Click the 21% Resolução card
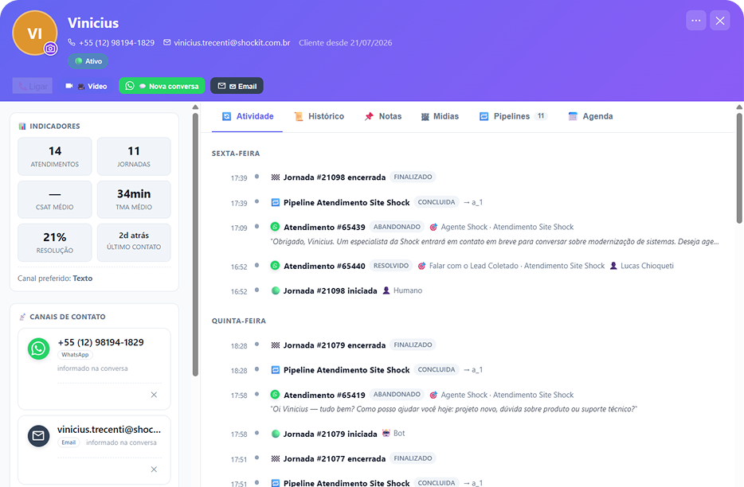 55,243
